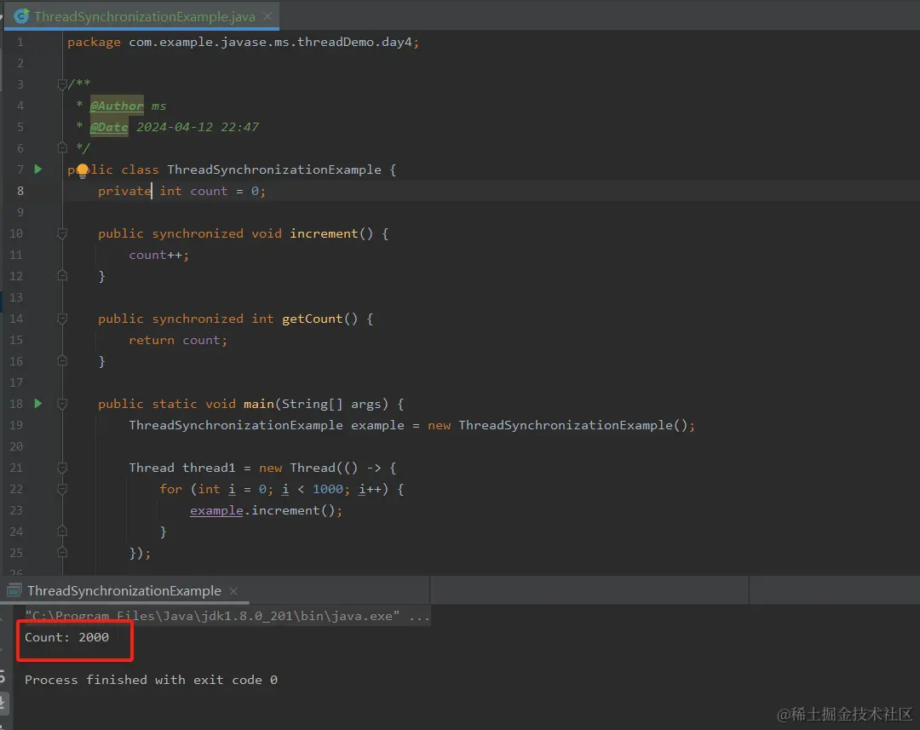Run class from line 7 gutter arrow
The image size is (920, 730).
pos(38,170)
